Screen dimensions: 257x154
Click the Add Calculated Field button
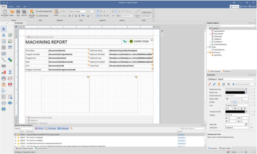pos(44,12)
